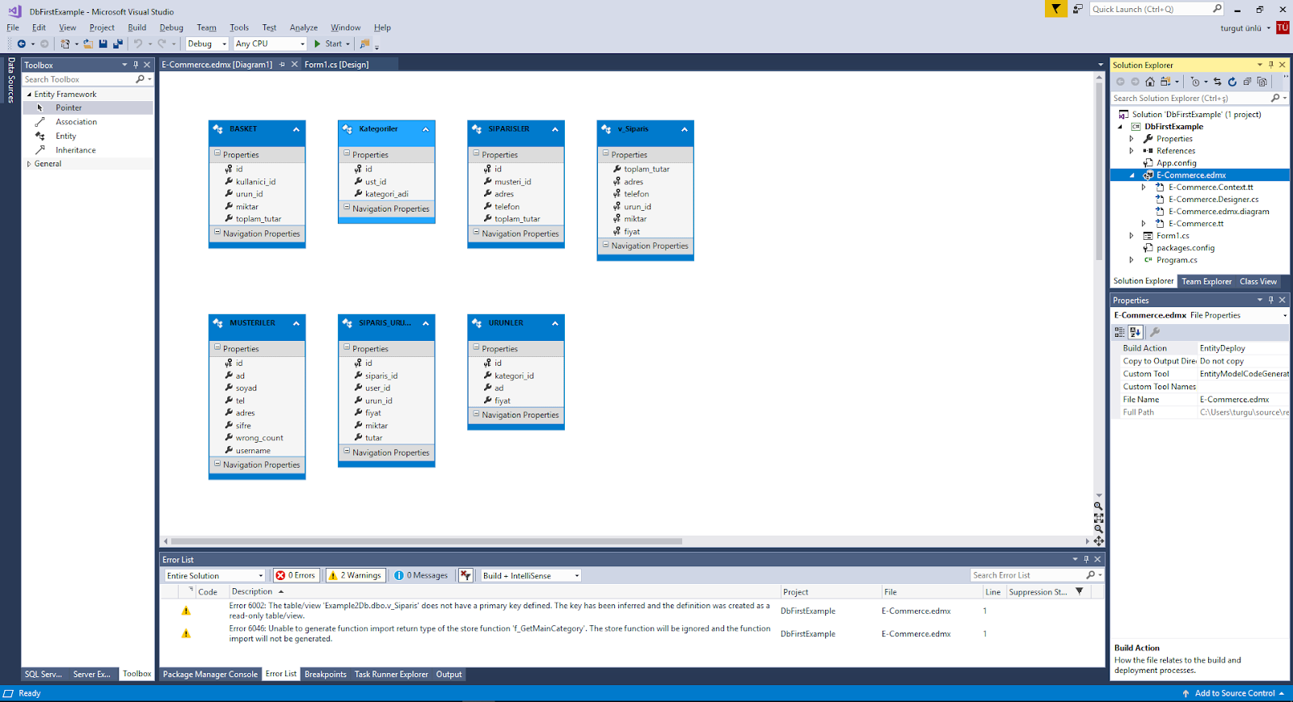
Task: Click the turgut ünlü account name
Action: click(x=1240, y=27)
